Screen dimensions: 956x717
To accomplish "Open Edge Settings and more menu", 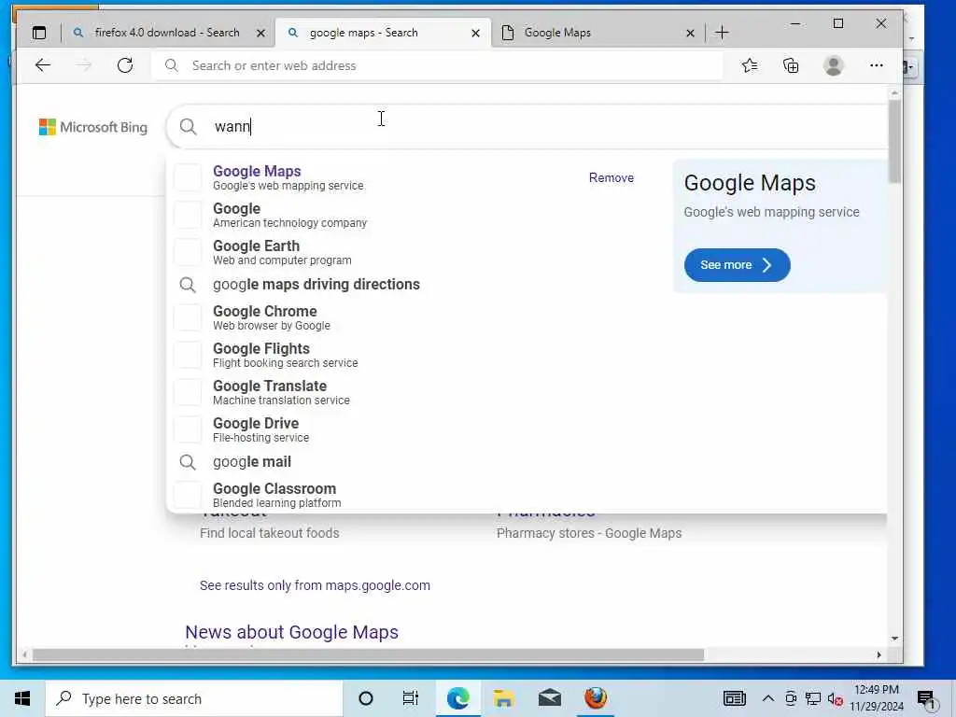I will (x=876, y=65).
